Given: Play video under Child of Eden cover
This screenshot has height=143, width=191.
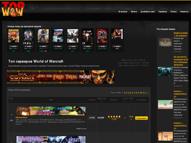Looking at the screenshot, I should (x=58, y=46).
